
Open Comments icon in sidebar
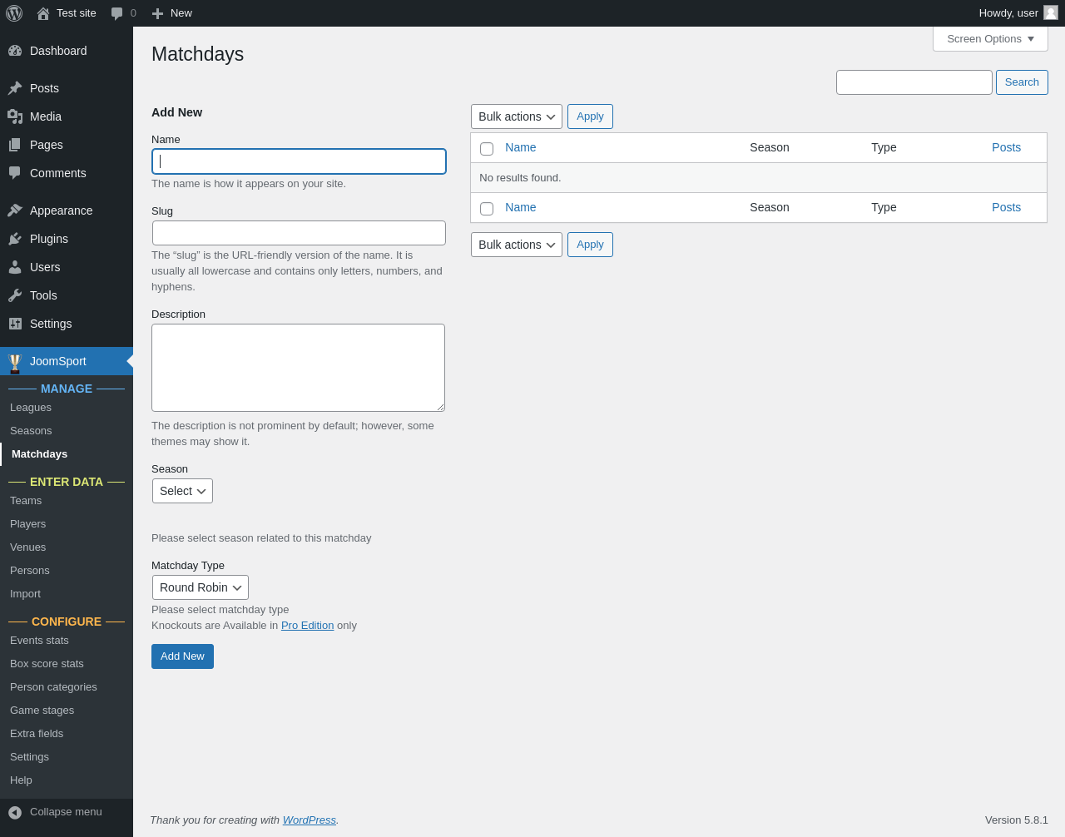[x=15, y=173]
